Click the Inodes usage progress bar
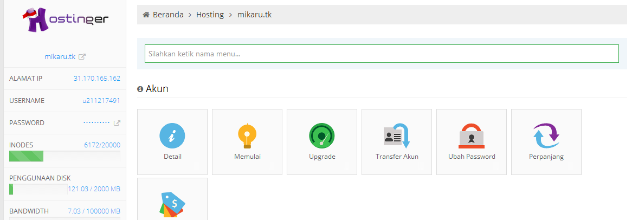Screen dimensions: 632x220 coord(65,156)
